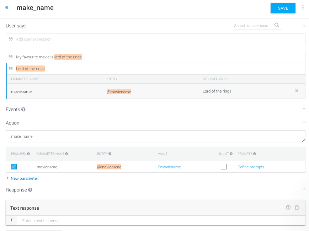Screen dimensions: 309x231
Task: Click the Response help question icon
Action: (x=30, y=190)
